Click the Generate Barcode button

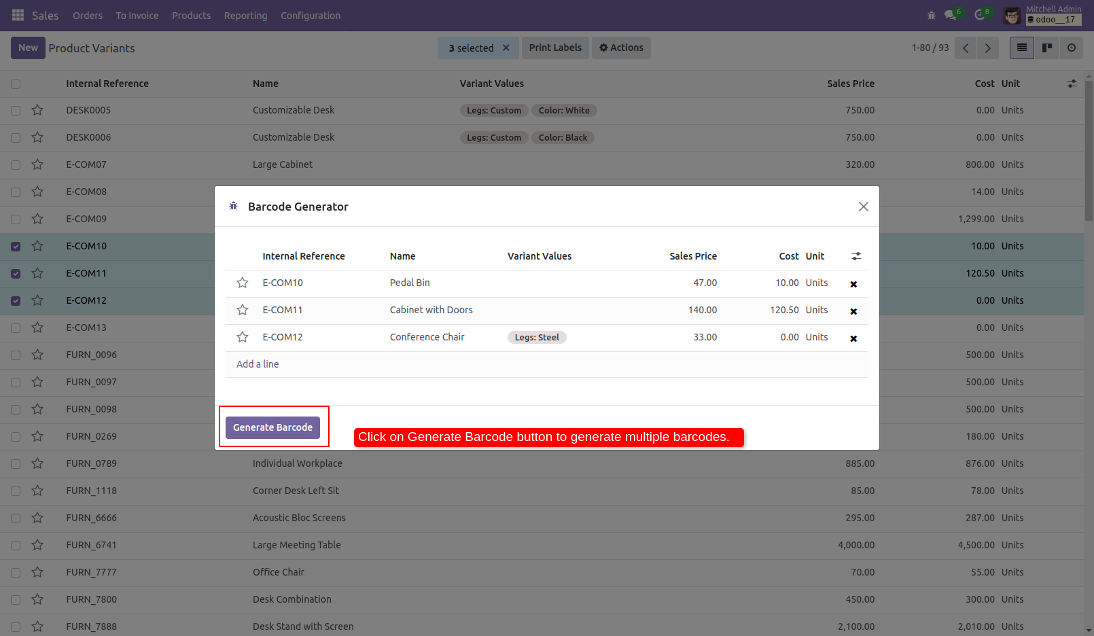pyautogui.click(x=272, y=427)
